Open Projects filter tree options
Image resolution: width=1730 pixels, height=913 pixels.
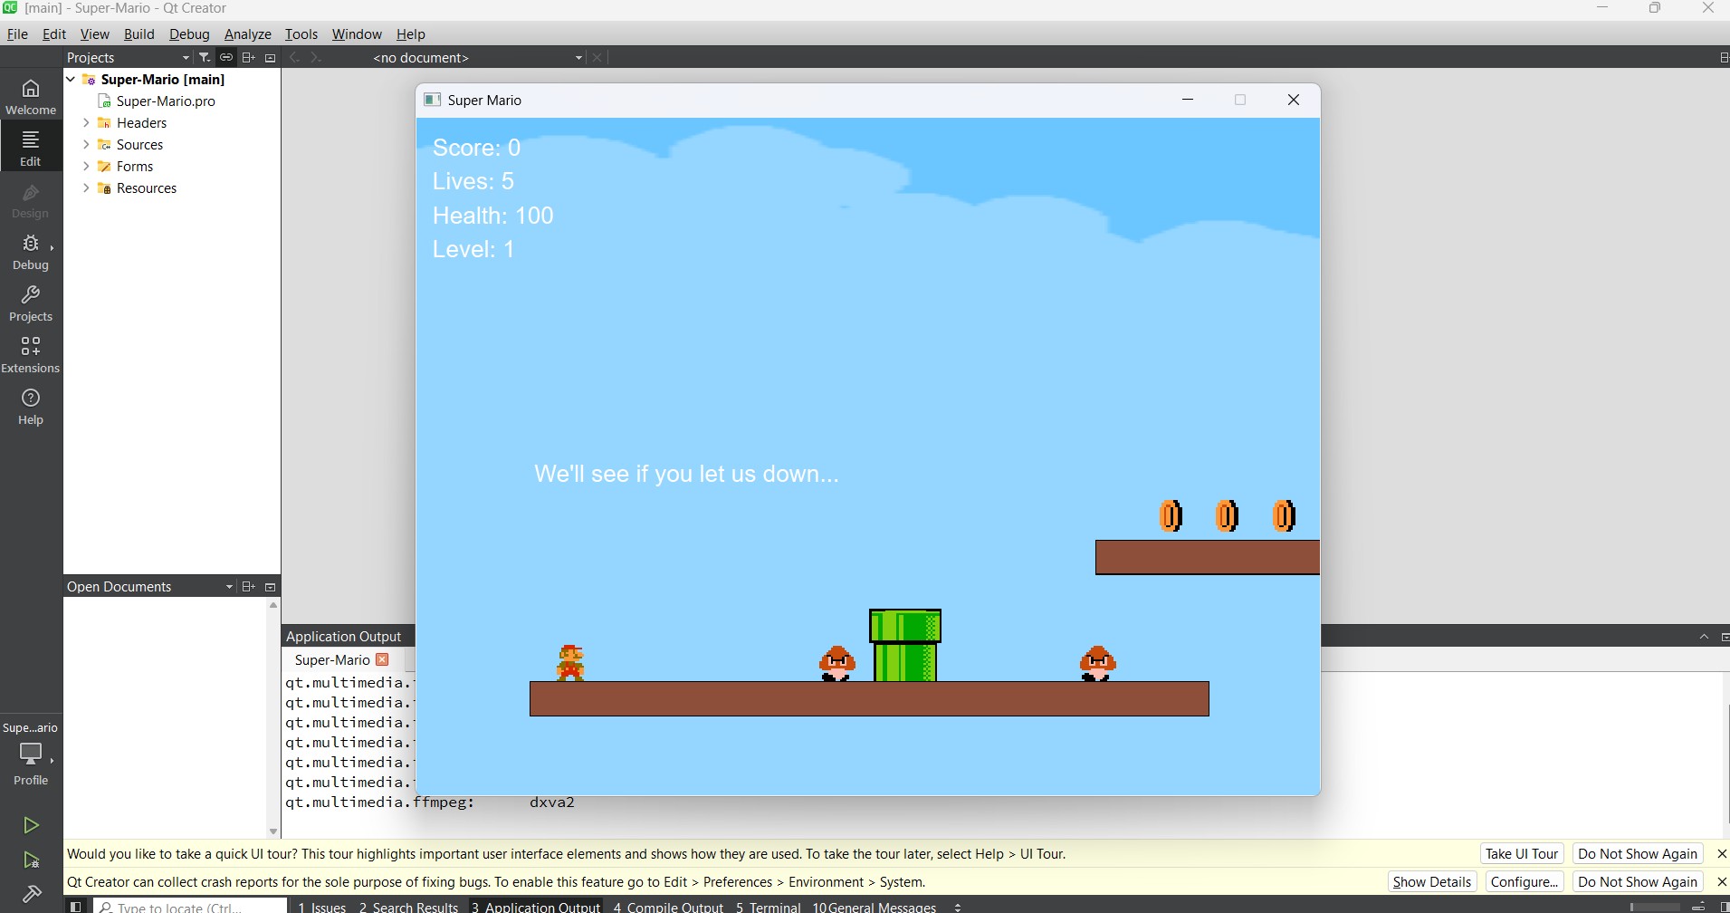[x=205, y=57]
